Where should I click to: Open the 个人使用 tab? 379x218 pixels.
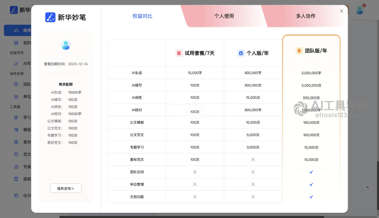(x=224, y=16)
